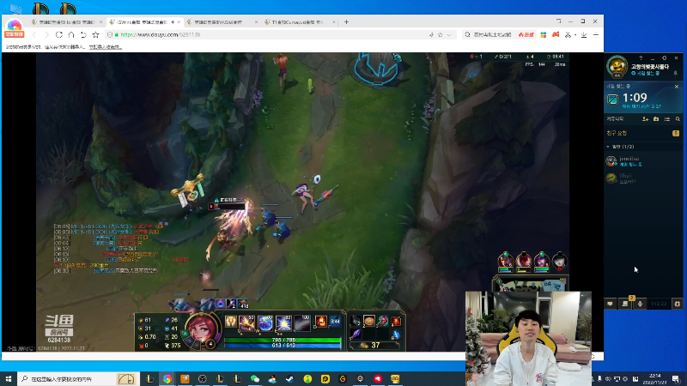Click the health bar showing 795 / 795
The width and height of the screenshot is (687, 386).
tap(283, 340)
